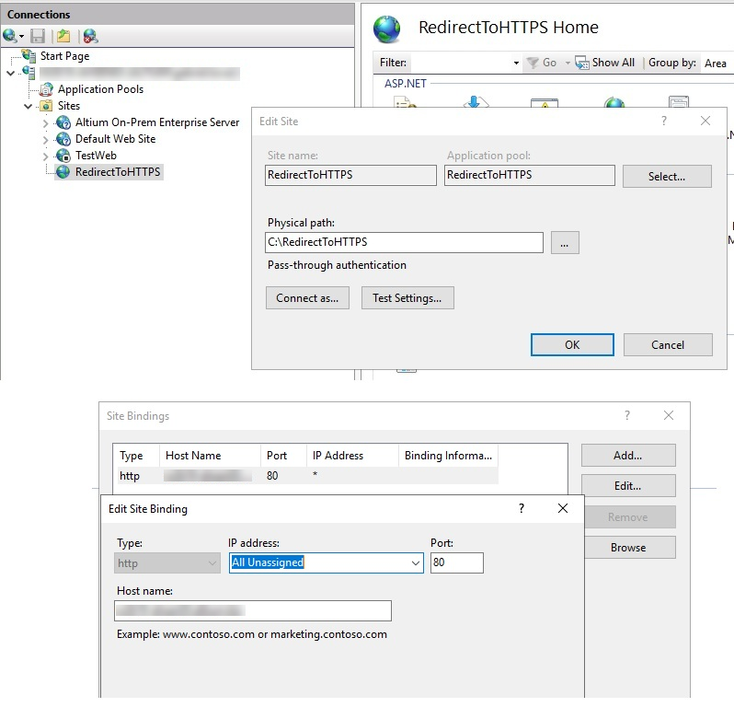Open the Filter dropdown arrow
Screen dimensions: 734x707
click(516, 63)
